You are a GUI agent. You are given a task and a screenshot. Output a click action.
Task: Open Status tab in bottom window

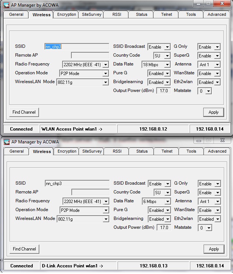[x=142, y=151]
